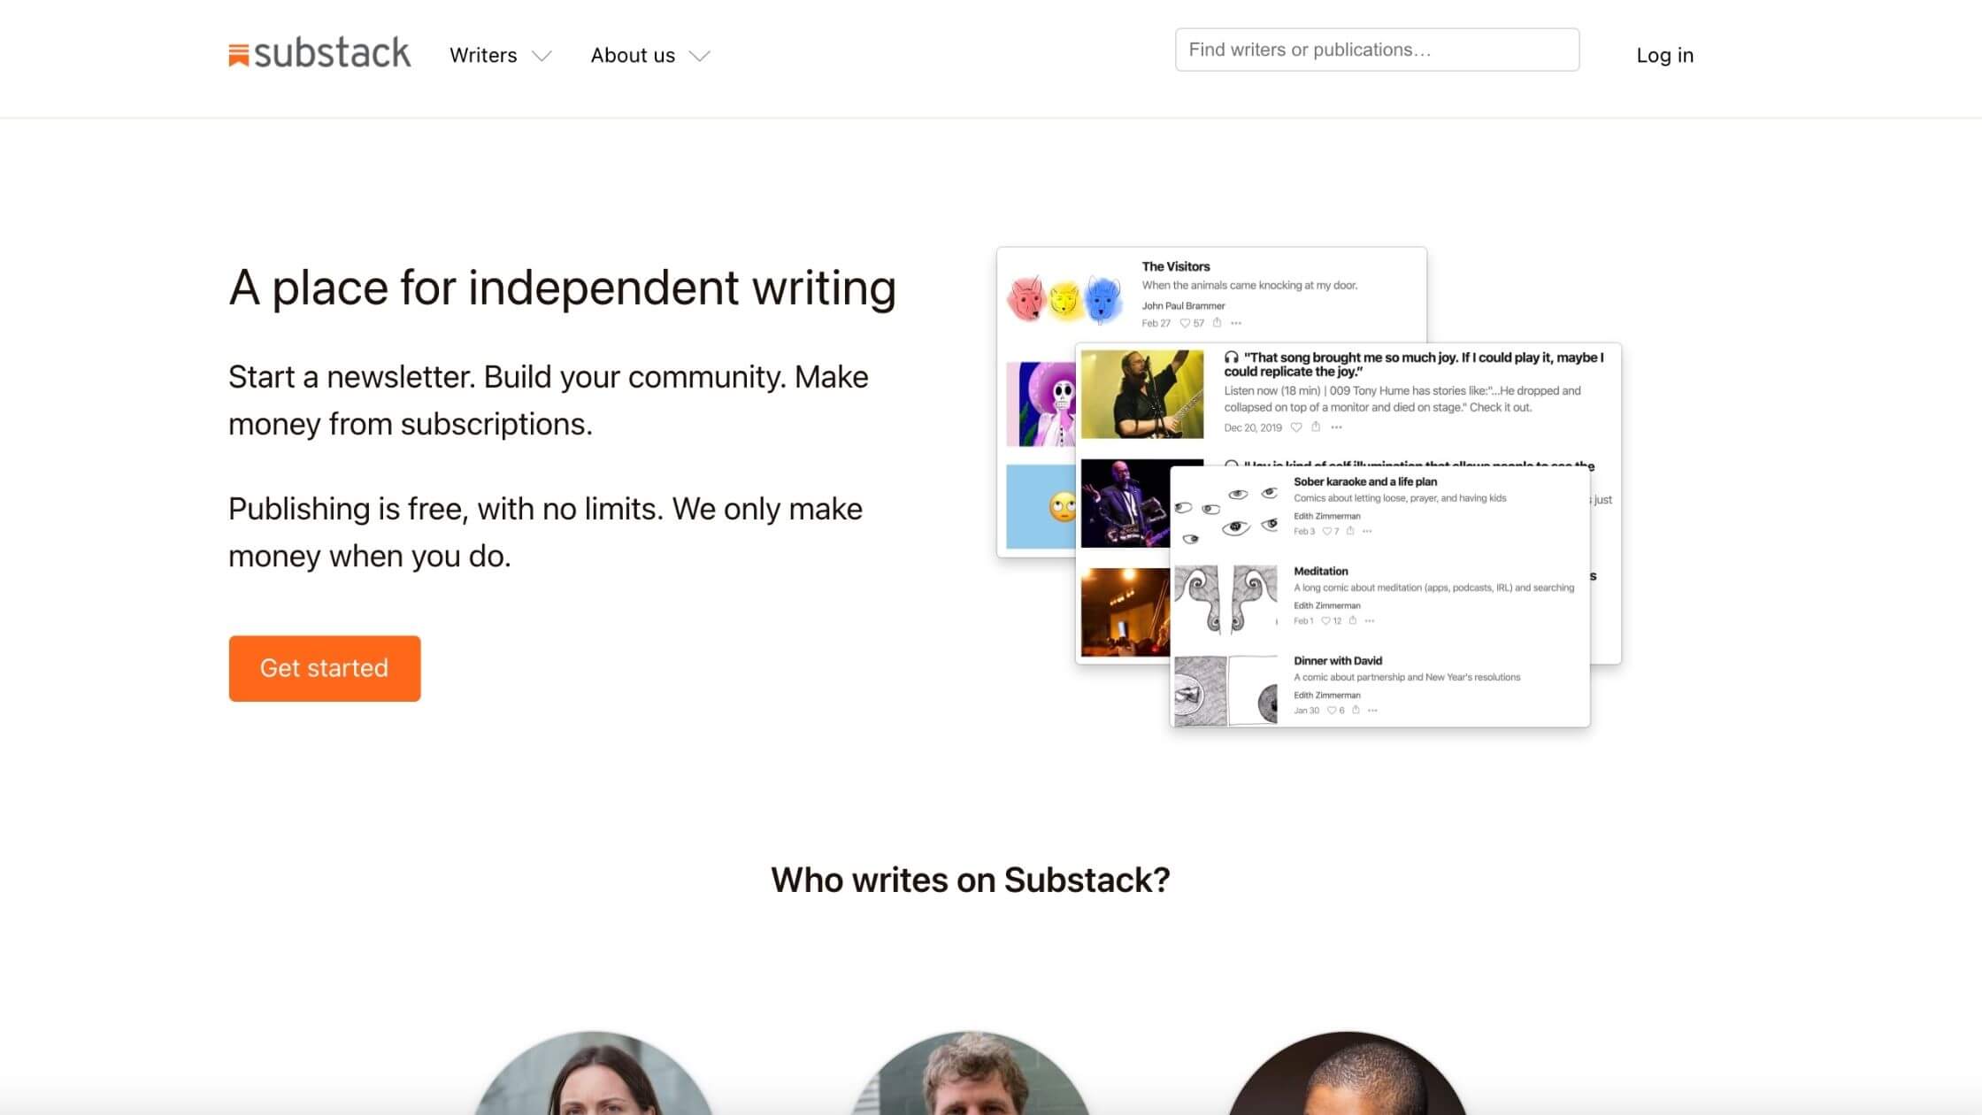Viewport: 1982px width, 1115px height.
Task: Open the About us navigation item
Action: click(633, 55)
